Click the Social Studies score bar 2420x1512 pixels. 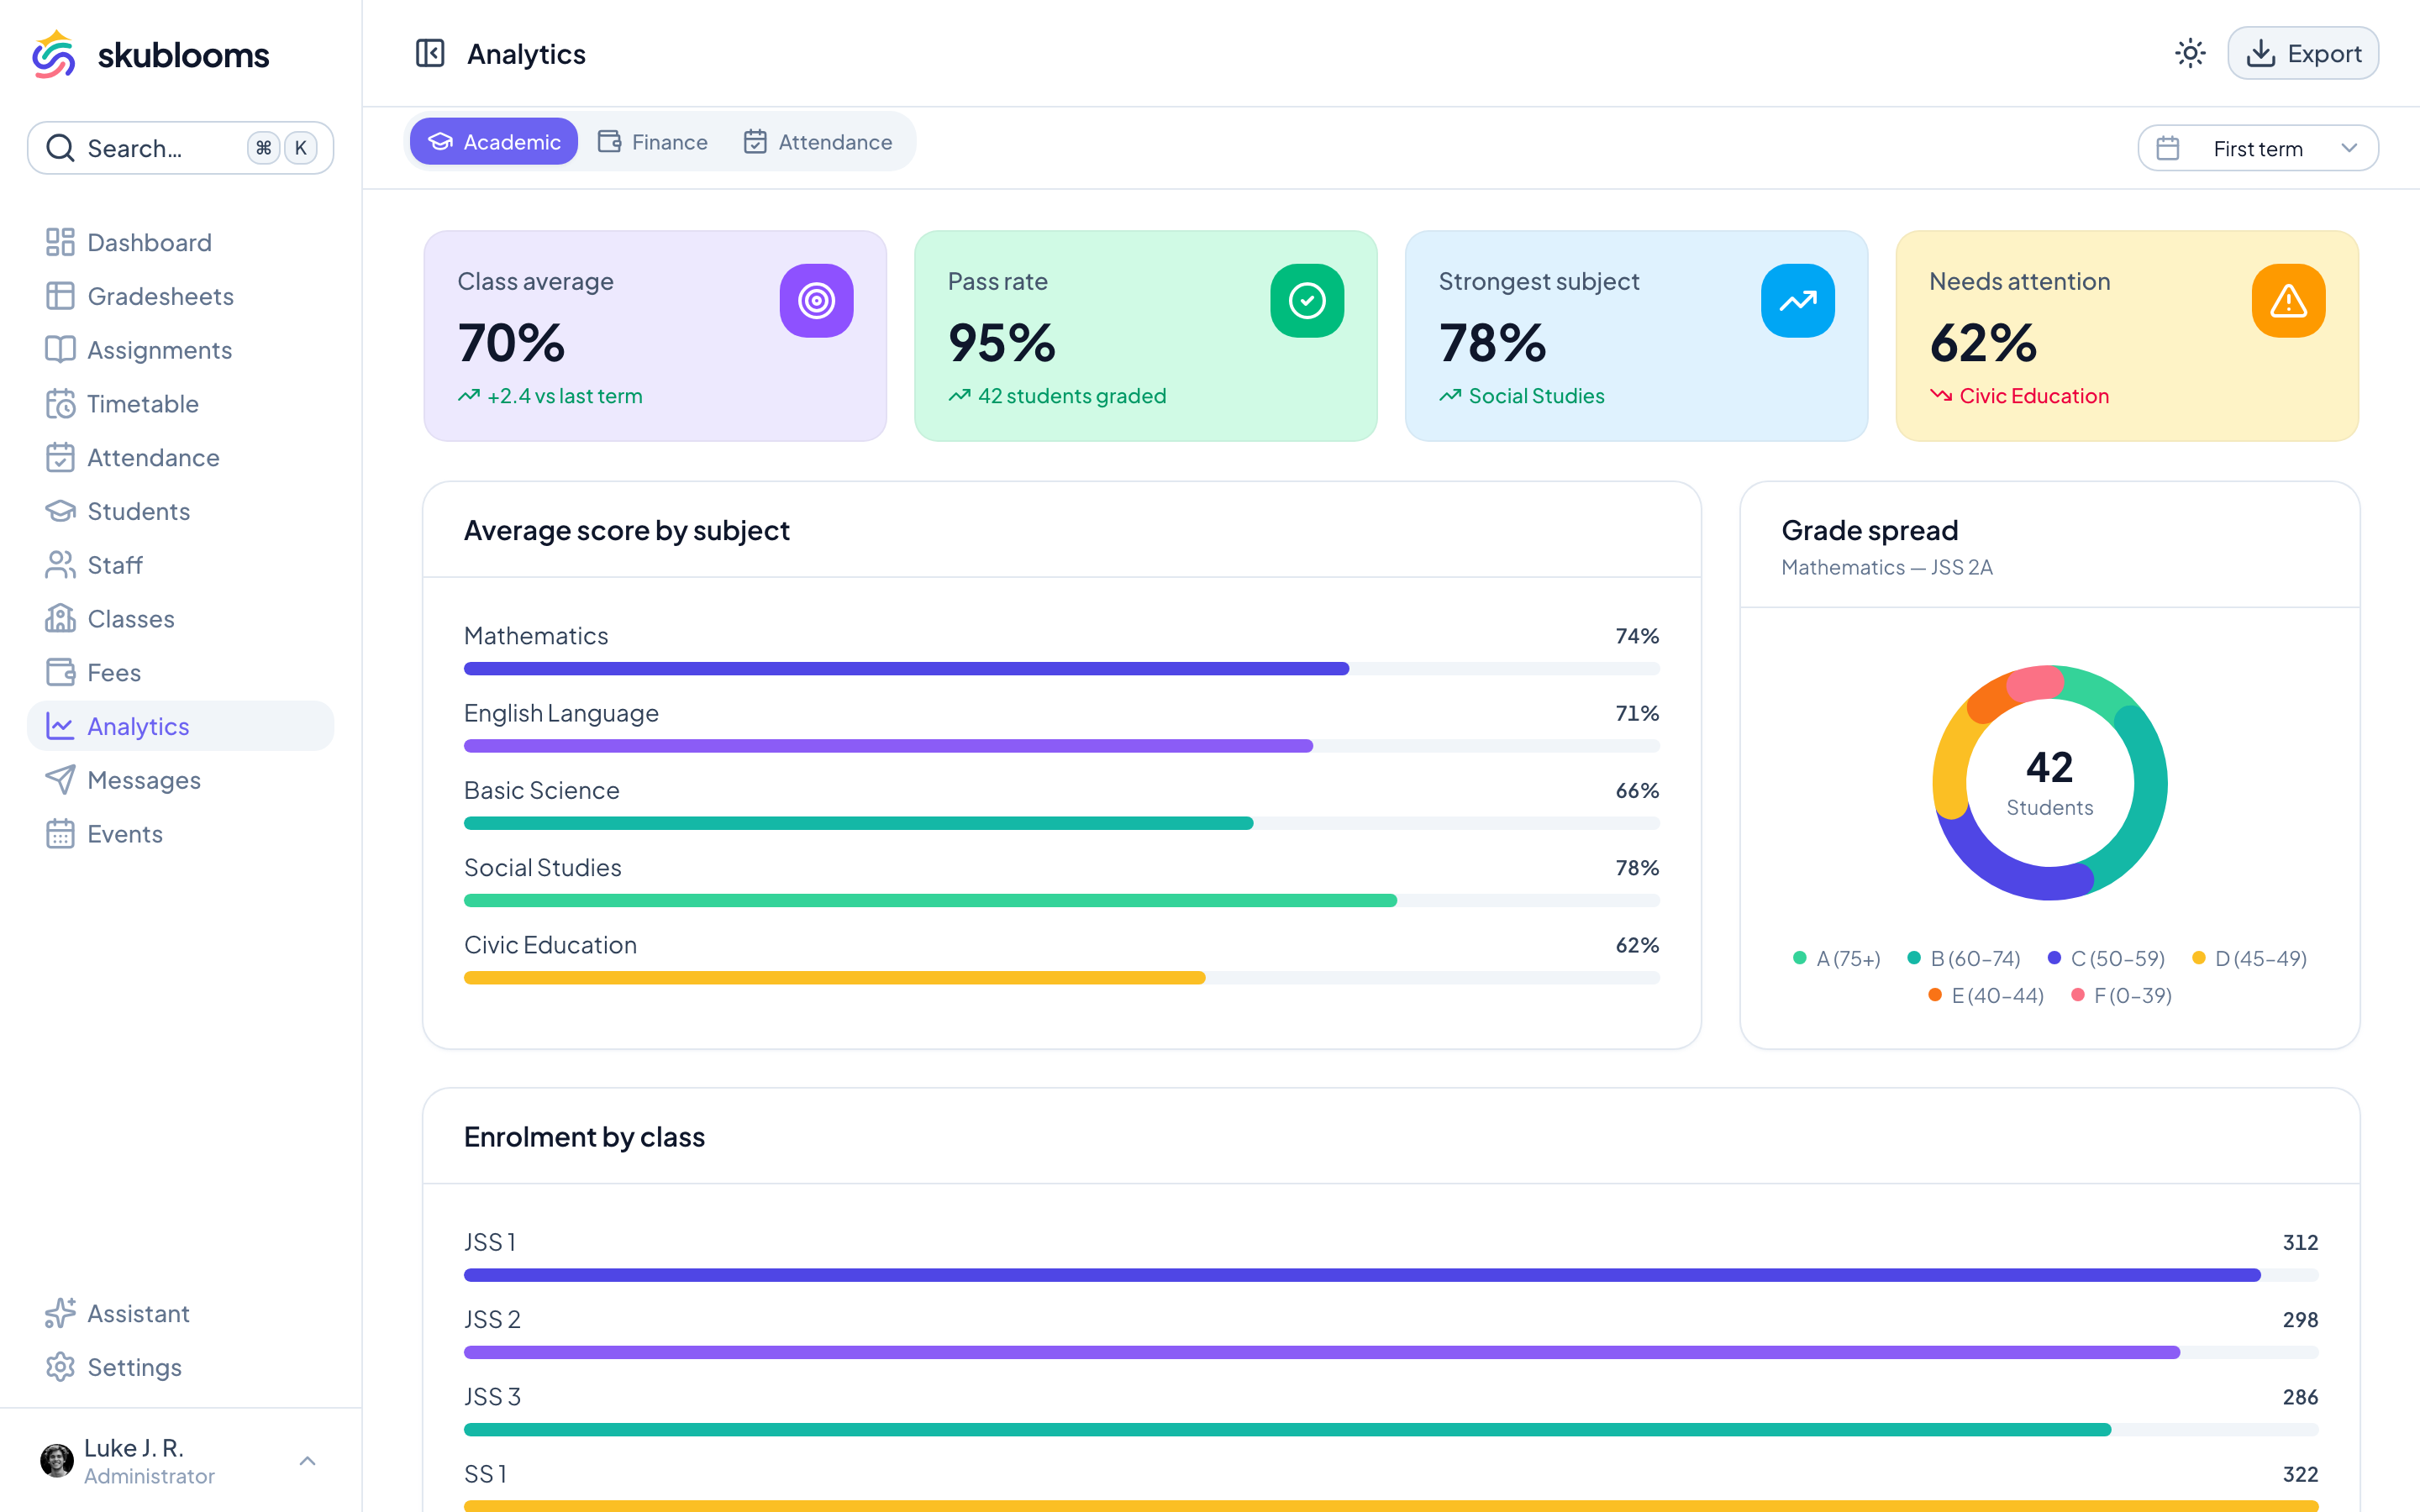[x=1062, y=900]
